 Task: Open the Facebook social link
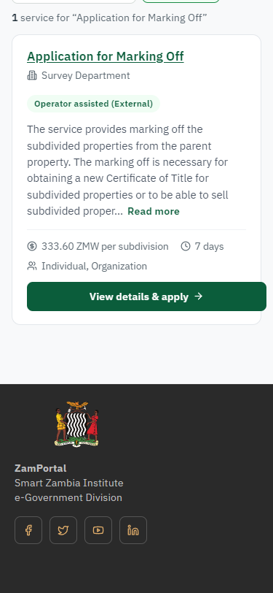coord(28,530)
